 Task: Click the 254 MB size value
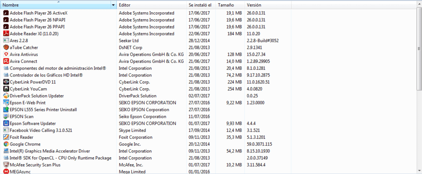(234, 89)
